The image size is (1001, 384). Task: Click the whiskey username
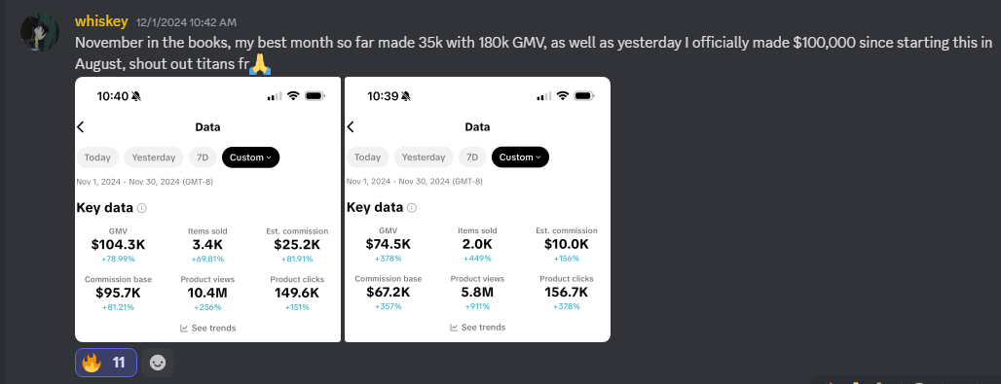[x=102, y=21]
